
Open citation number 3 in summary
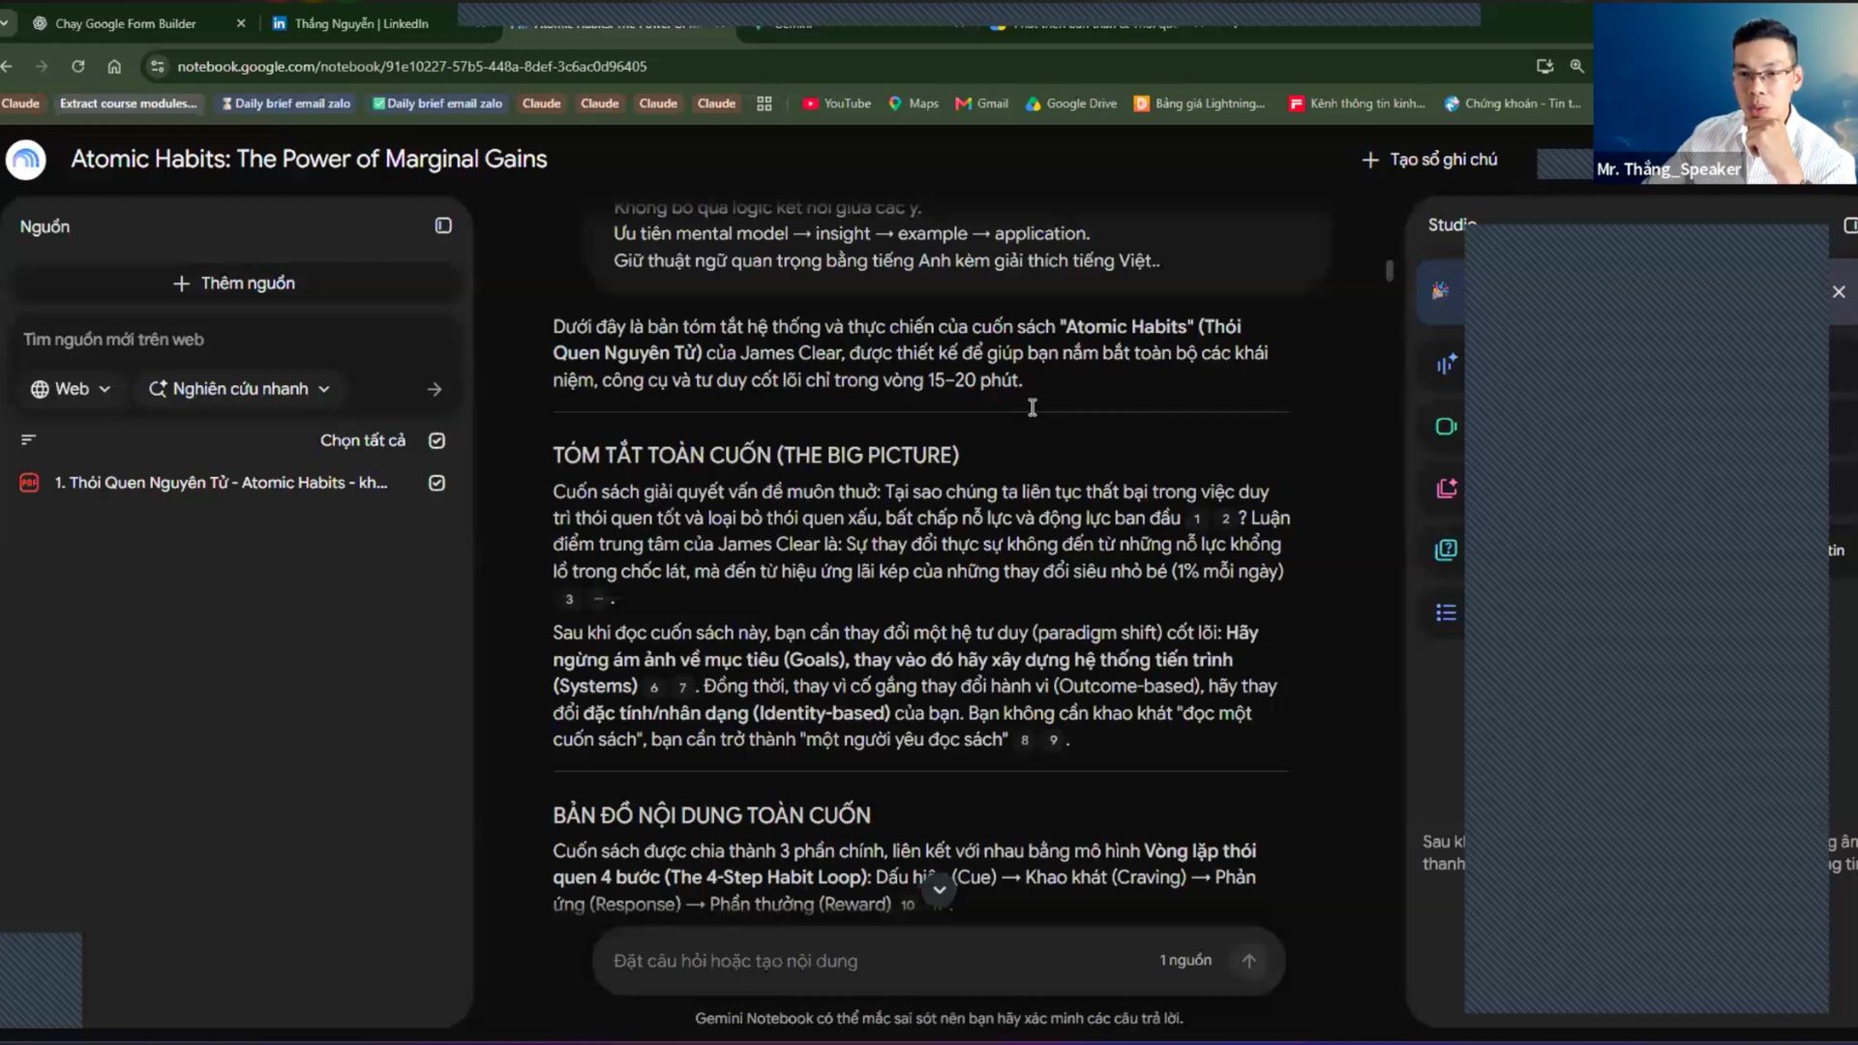569,599
